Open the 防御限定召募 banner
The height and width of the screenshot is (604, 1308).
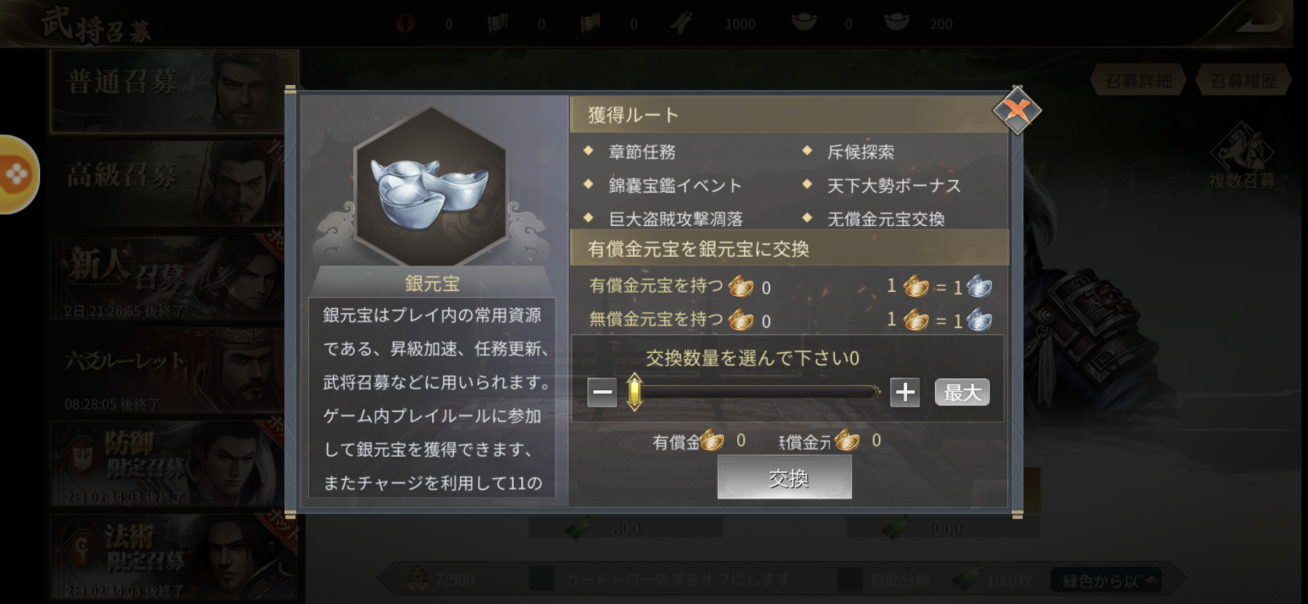click(x=168, y=464)
